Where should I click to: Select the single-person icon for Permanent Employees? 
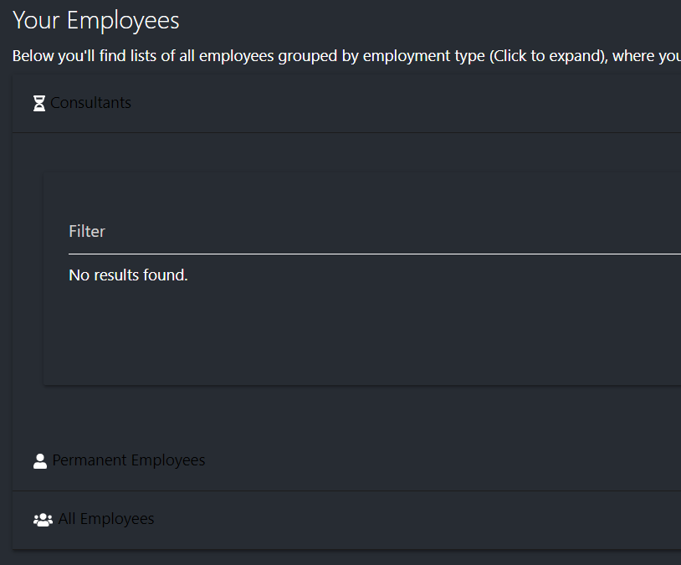pyautogui.click(x=40, y=460)
